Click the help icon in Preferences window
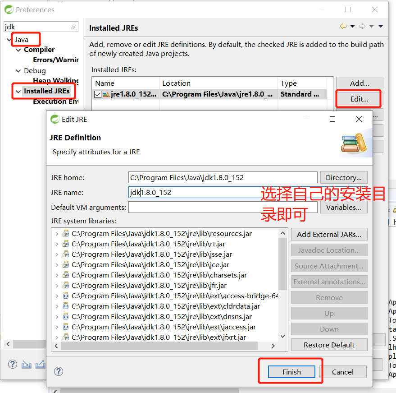Screen dimensions: 396x393 (x=13, y=364)
